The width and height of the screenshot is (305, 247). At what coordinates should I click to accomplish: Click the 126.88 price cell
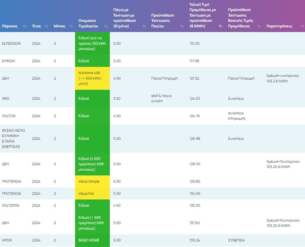[x=195, y=138]
